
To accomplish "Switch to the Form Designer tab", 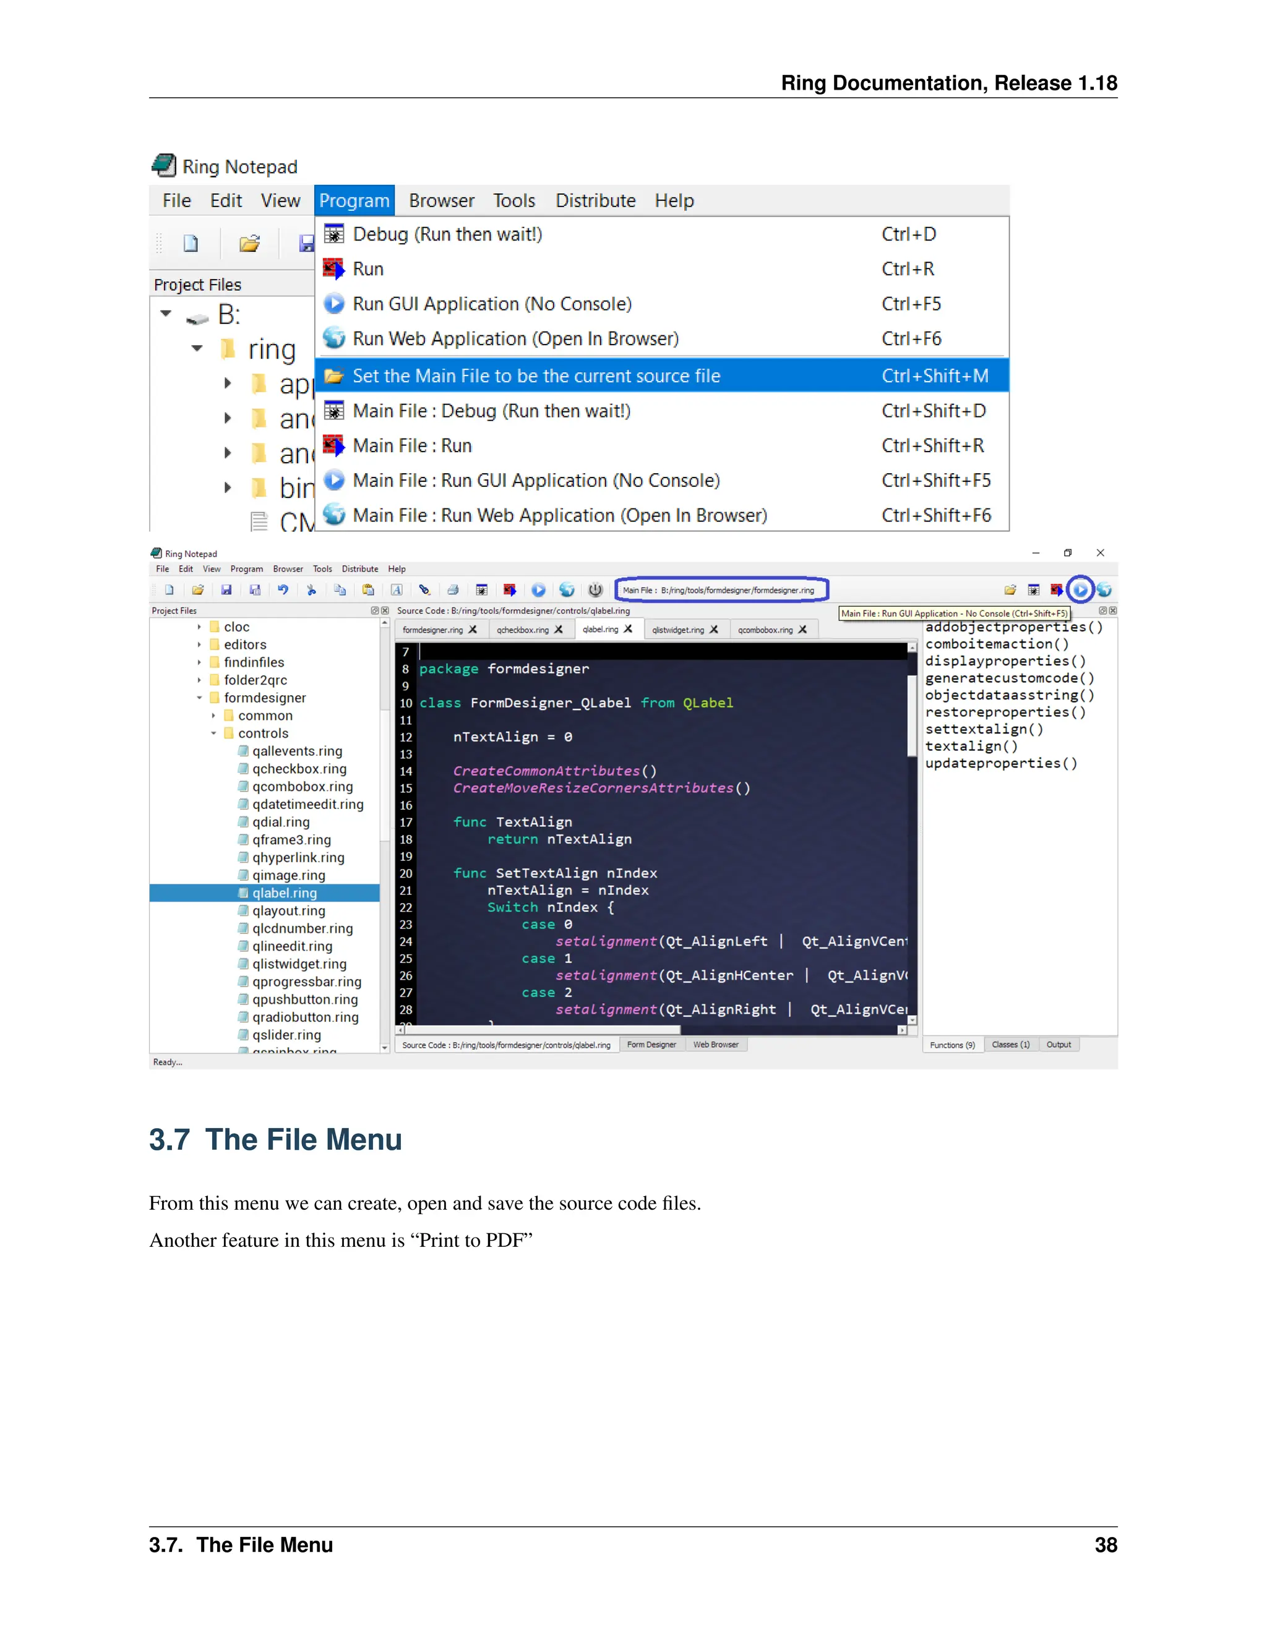I will coord(651,1045).
